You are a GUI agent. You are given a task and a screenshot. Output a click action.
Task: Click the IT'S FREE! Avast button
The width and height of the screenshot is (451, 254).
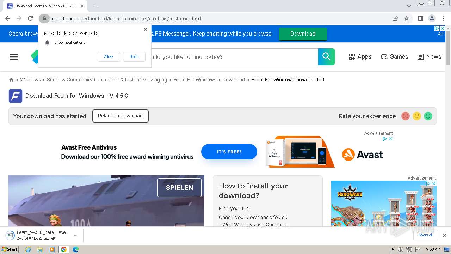click(229, 152)
